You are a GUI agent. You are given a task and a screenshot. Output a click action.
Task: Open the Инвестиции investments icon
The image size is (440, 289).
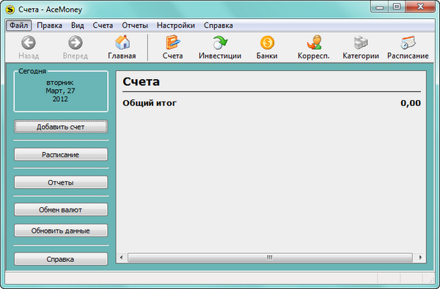click(x=220, y=42)
